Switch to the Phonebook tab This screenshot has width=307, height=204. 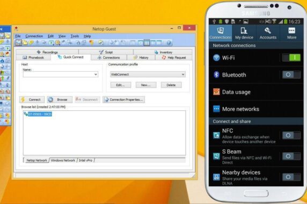[33, 57]
